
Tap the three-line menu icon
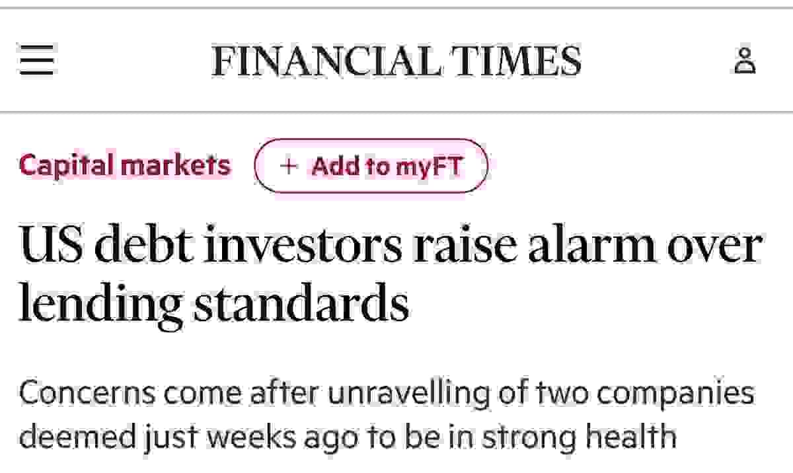click(36, 61)
